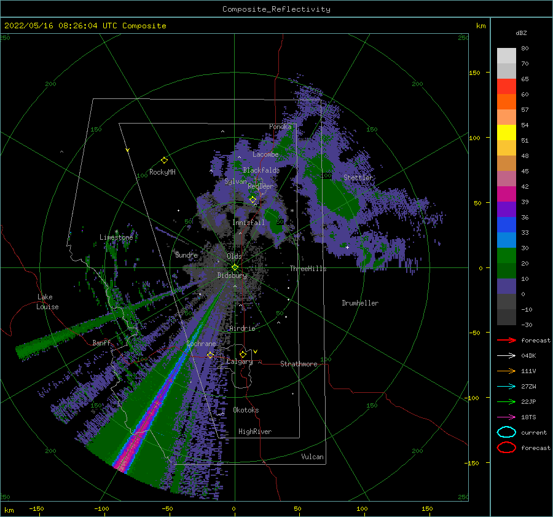The height and width of the screenshot is (517, 553).
Task: Click the Lacombe city label
Action: pos(265,154)
